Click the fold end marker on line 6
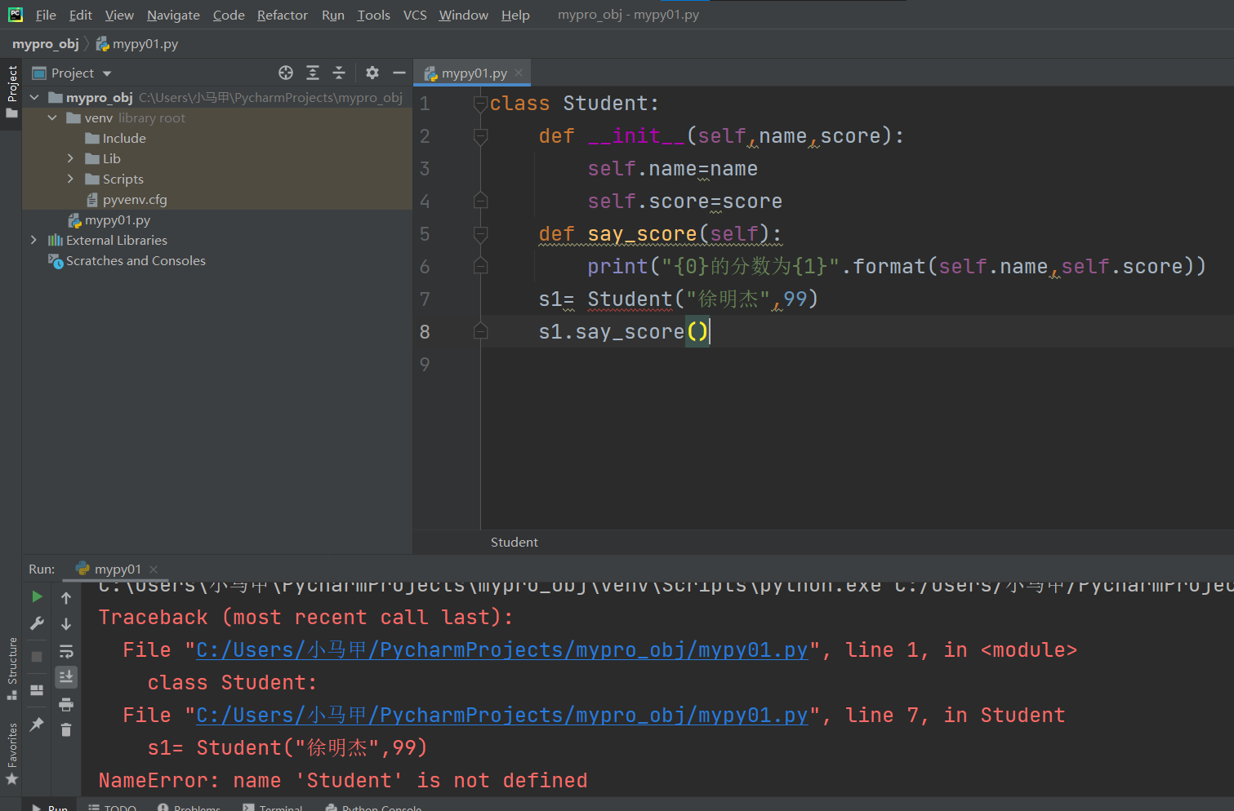Viewport: 1234px width, 811px height. pos(481,266)
